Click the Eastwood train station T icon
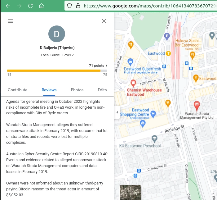The width and height of the screenshot is (217, 200). click(x=168, y=53)
